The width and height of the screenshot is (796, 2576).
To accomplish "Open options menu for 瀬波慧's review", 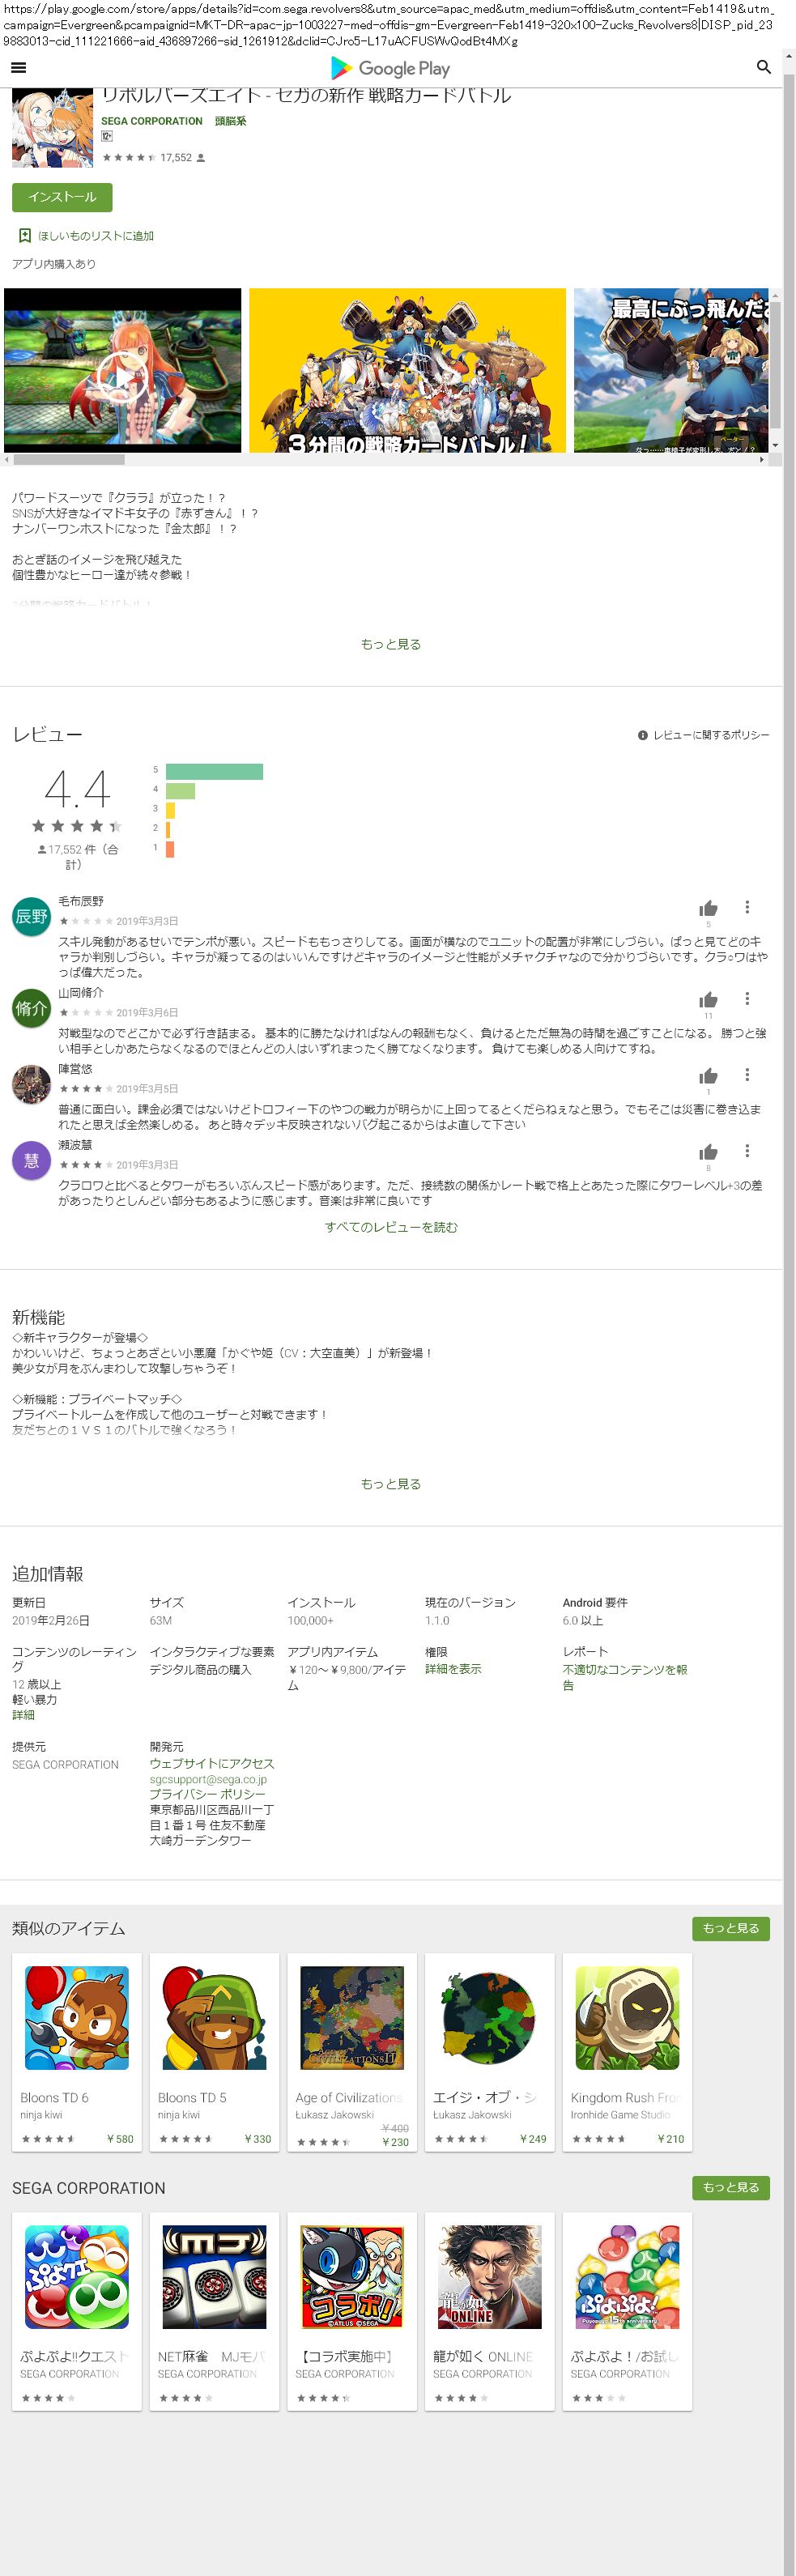I will coord(747,1151).
